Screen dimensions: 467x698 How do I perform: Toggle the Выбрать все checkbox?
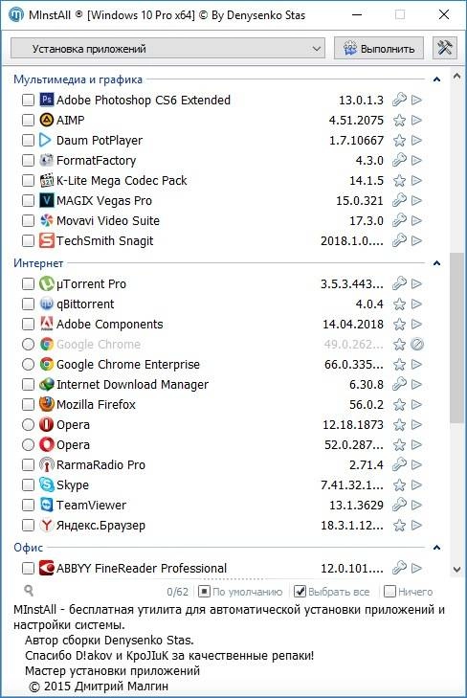click(x=300, y=591)
